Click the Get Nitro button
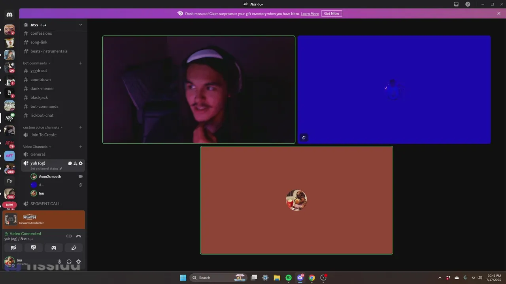The width and height of the screenshot is (506, 284). pos(332,13)
